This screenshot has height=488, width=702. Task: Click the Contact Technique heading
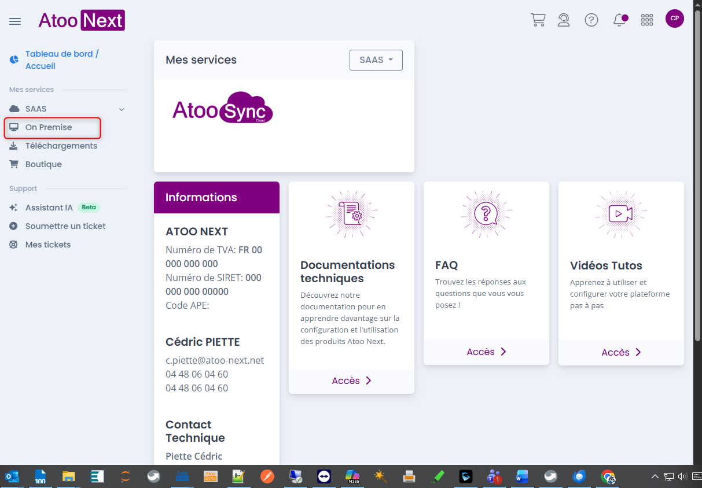pyautogui.click(x=195, y=431)
